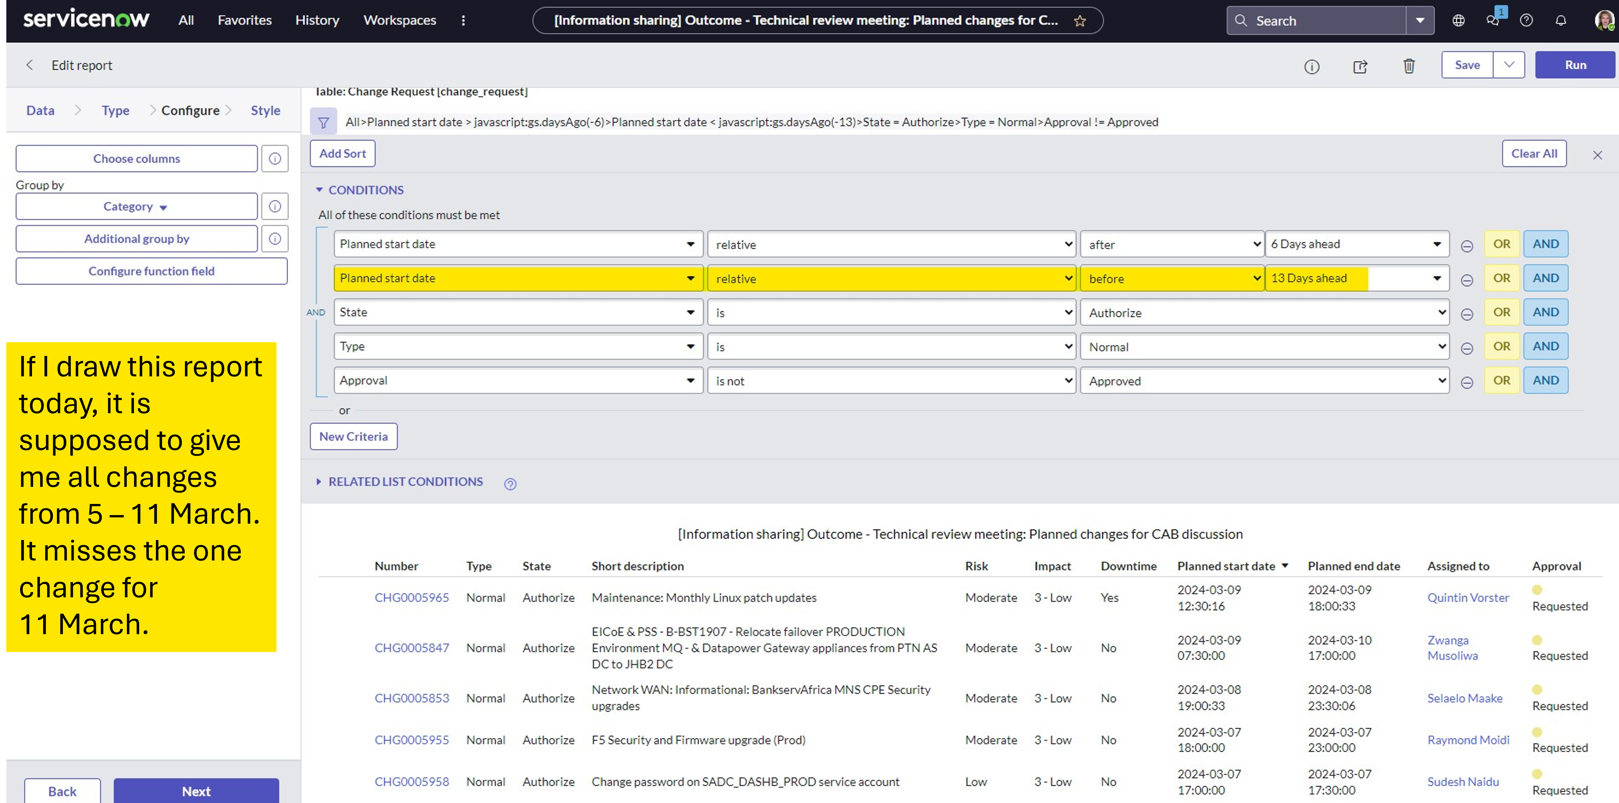The height and width of the screenshot is (803, 1619).
Task: Favorite this page with star icon
Action: click(1080, 21)
